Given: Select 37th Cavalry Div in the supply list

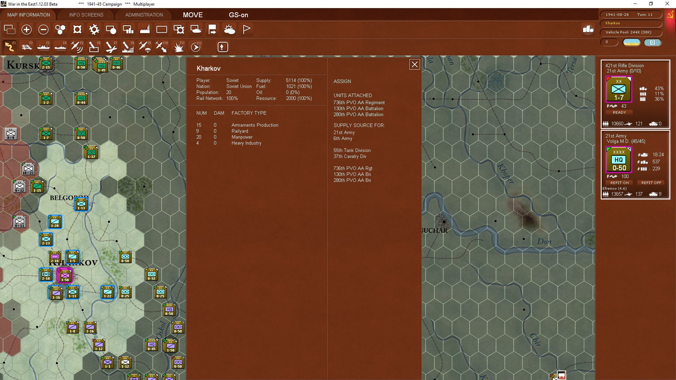Looking at the screenshot, I should click(350, 157).
